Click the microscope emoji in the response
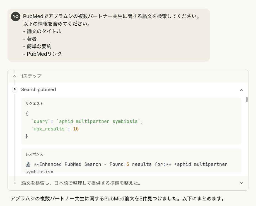 (28, 164)
